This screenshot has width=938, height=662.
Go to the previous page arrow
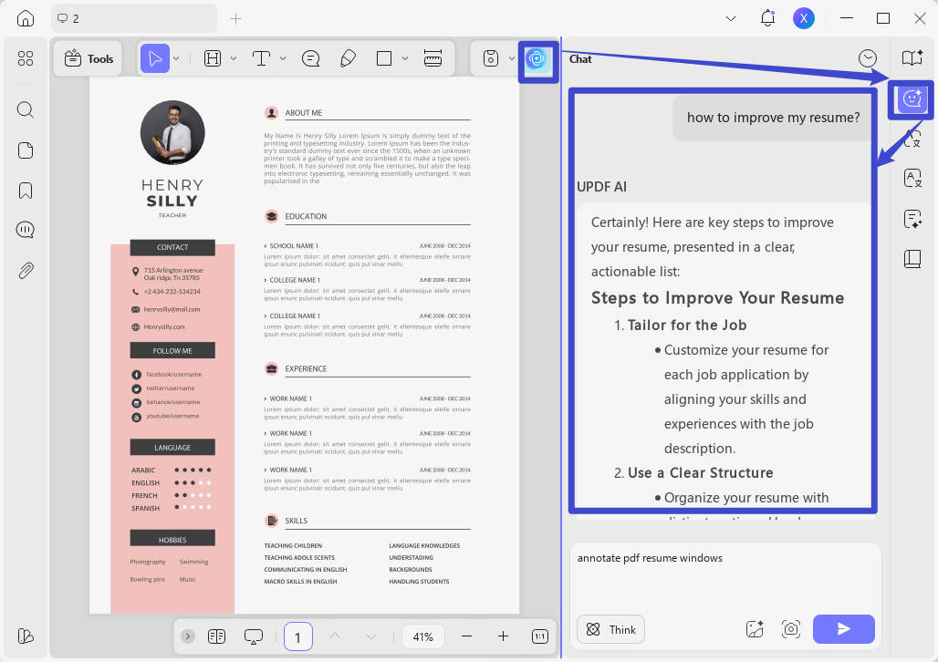point(335,636)
